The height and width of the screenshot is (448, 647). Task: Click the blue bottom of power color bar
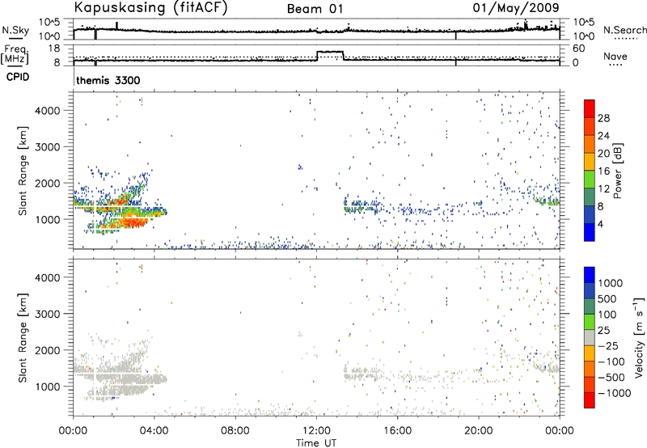(x=590, y=232)
